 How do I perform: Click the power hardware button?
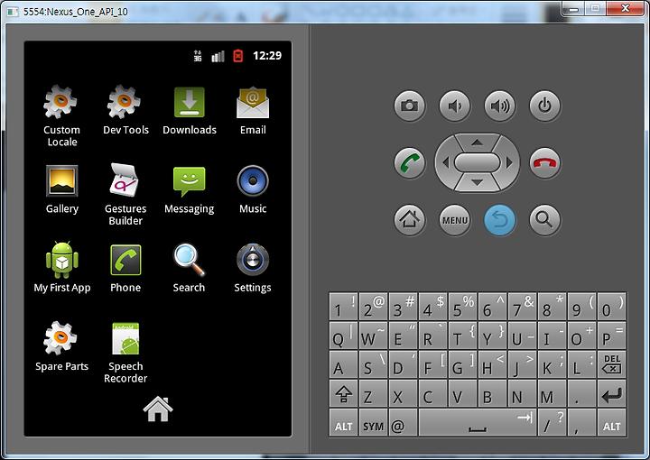click(545, 106)
